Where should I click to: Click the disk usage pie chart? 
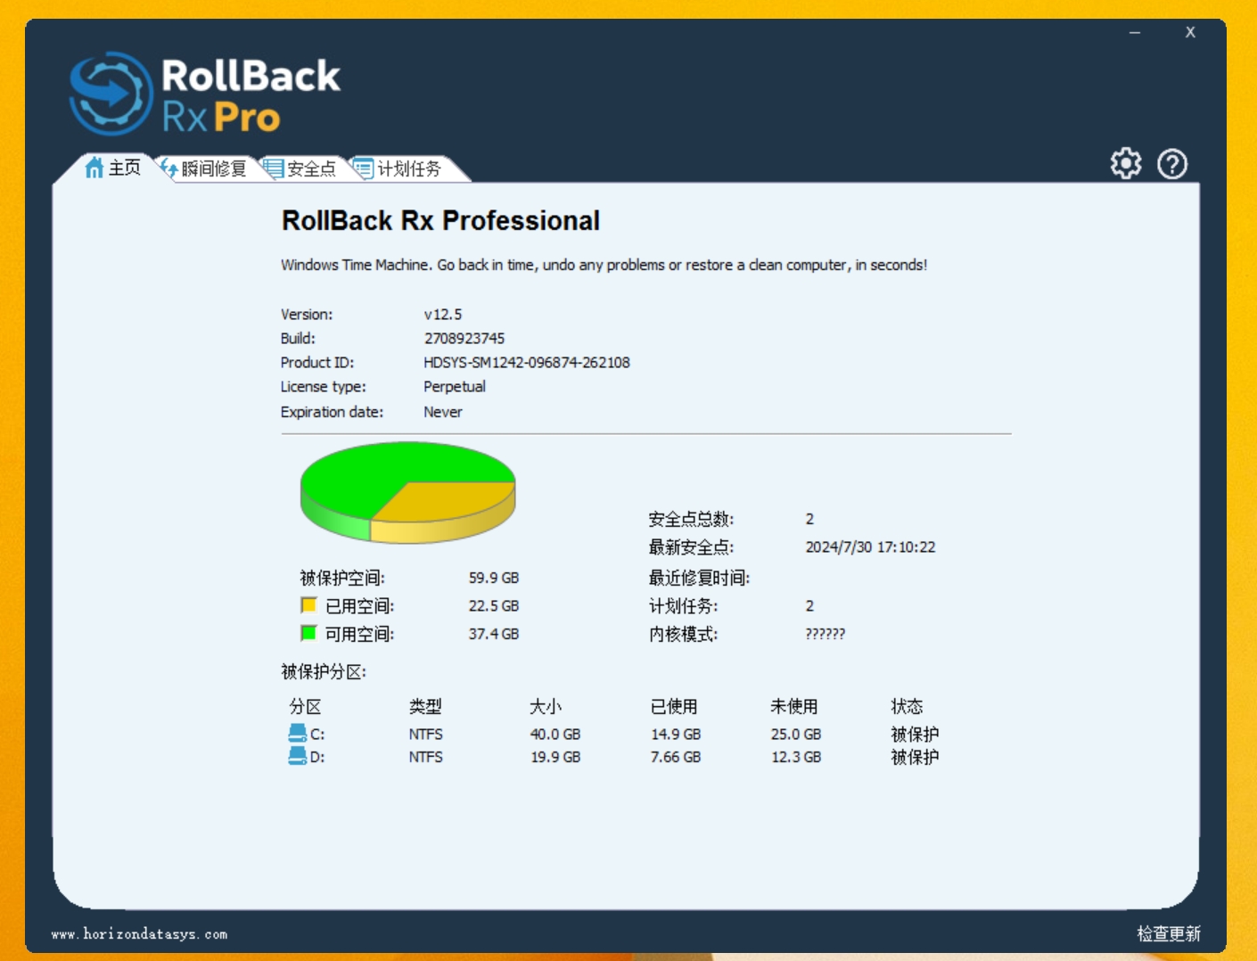tap(407, 491)
